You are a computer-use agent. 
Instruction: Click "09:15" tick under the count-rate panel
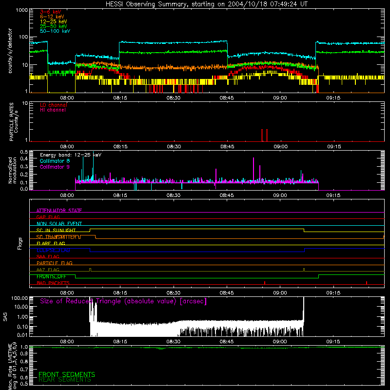333,98
